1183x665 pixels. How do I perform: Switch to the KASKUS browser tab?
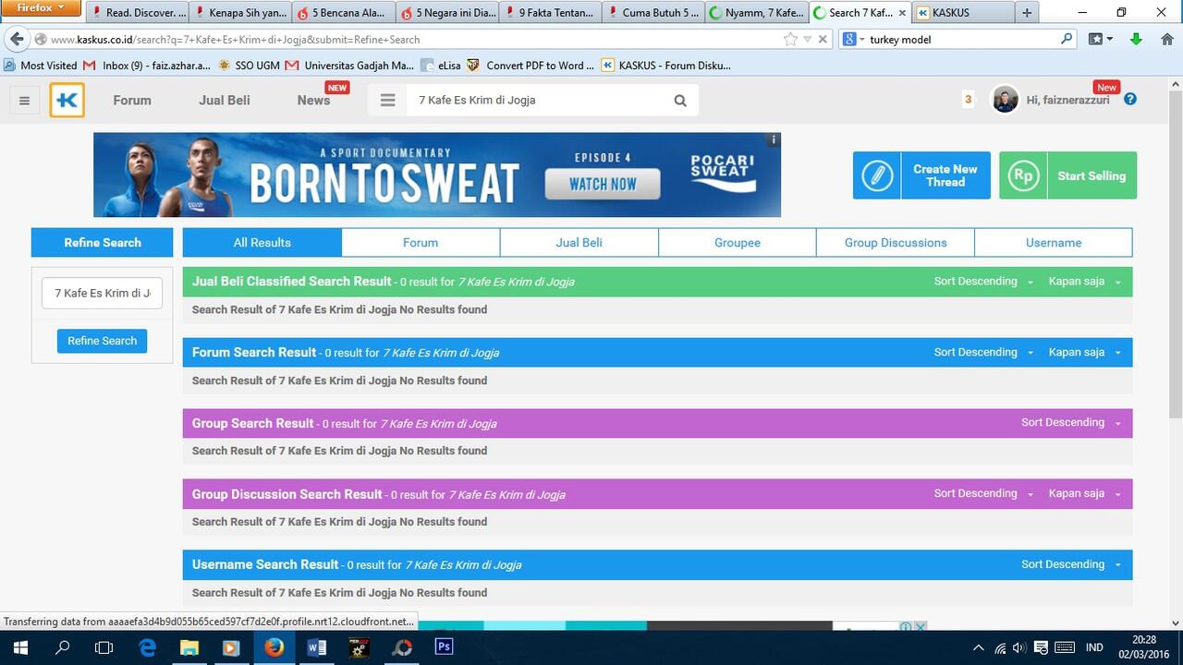962,13
